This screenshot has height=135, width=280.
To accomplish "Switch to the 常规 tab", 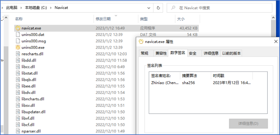I will (146, 53).
